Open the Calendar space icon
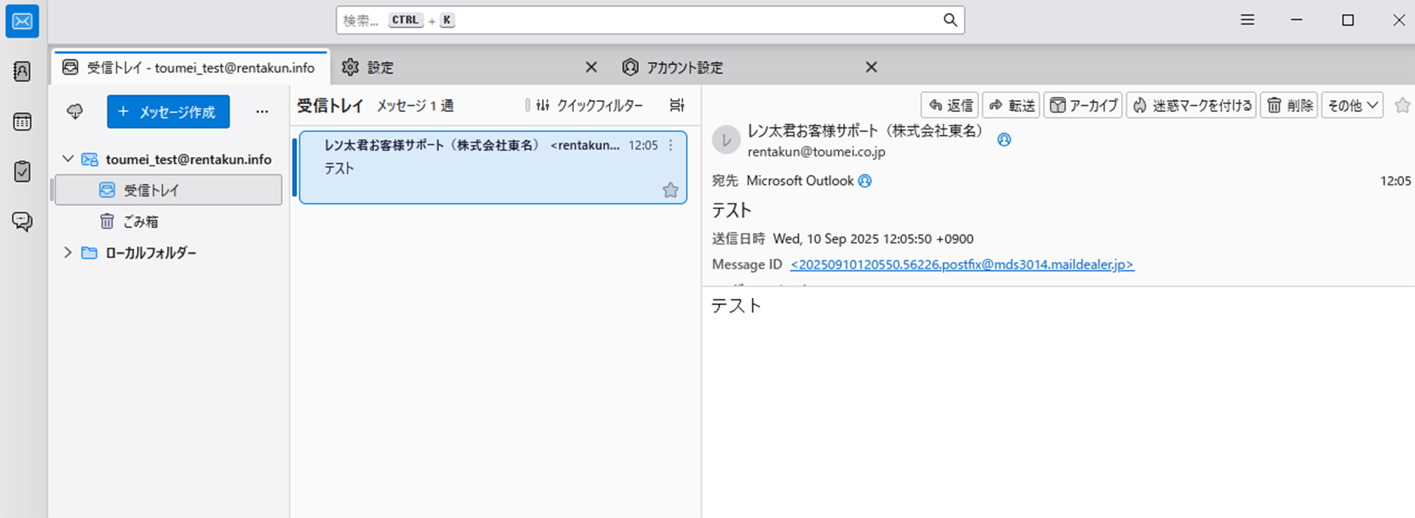Screen dimensions: 1415x518 point(22,122)
